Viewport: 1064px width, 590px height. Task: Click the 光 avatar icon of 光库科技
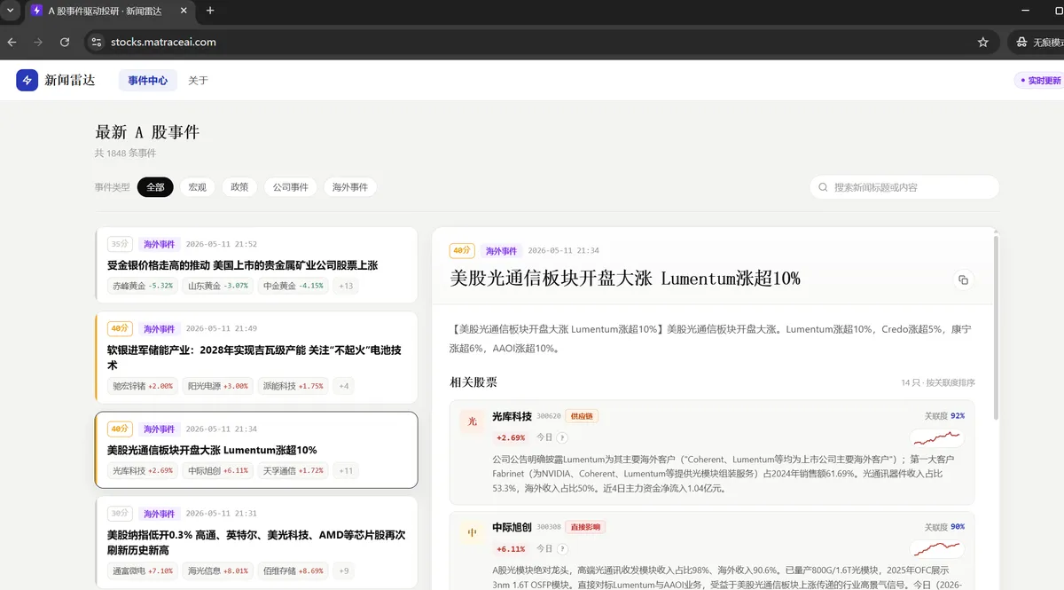tap(472, 421)
